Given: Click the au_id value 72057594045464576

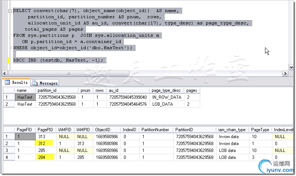Looking at the screenshot, I should click(x=128, y=104).
